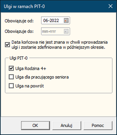117x135 pixels.
Task: Uncheck the Ulga Rodzina 4+ box
Action: [11, 68]
